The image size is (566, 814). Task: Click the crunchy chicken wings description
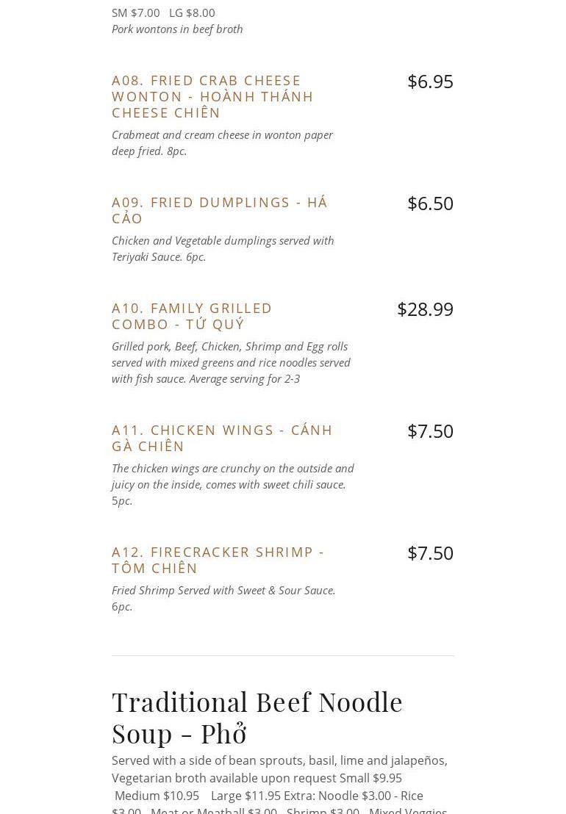(232, 484)
